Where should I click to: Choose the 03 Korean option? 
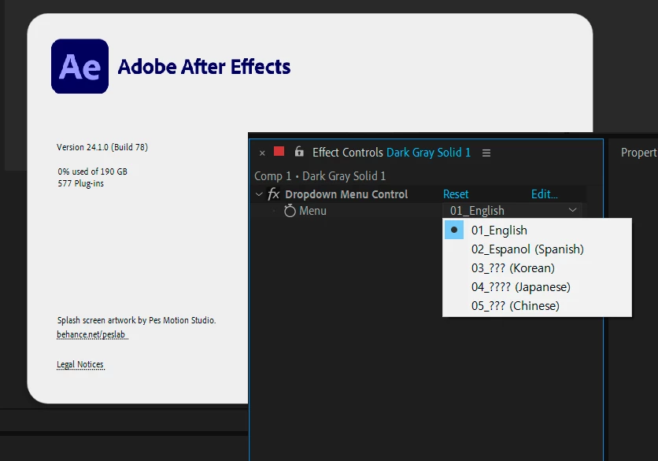pos(537,268)
